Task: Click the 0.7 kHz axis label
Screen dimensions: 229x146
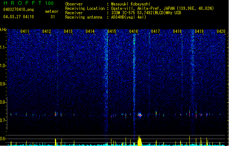Action: (x=3, y=120)
